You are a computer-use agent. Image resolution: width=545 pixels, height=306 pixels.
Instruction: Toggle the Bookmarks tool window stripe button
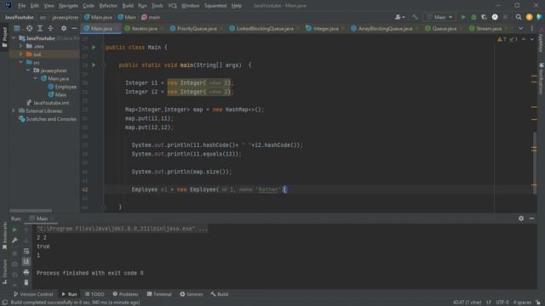pos(4,235)
